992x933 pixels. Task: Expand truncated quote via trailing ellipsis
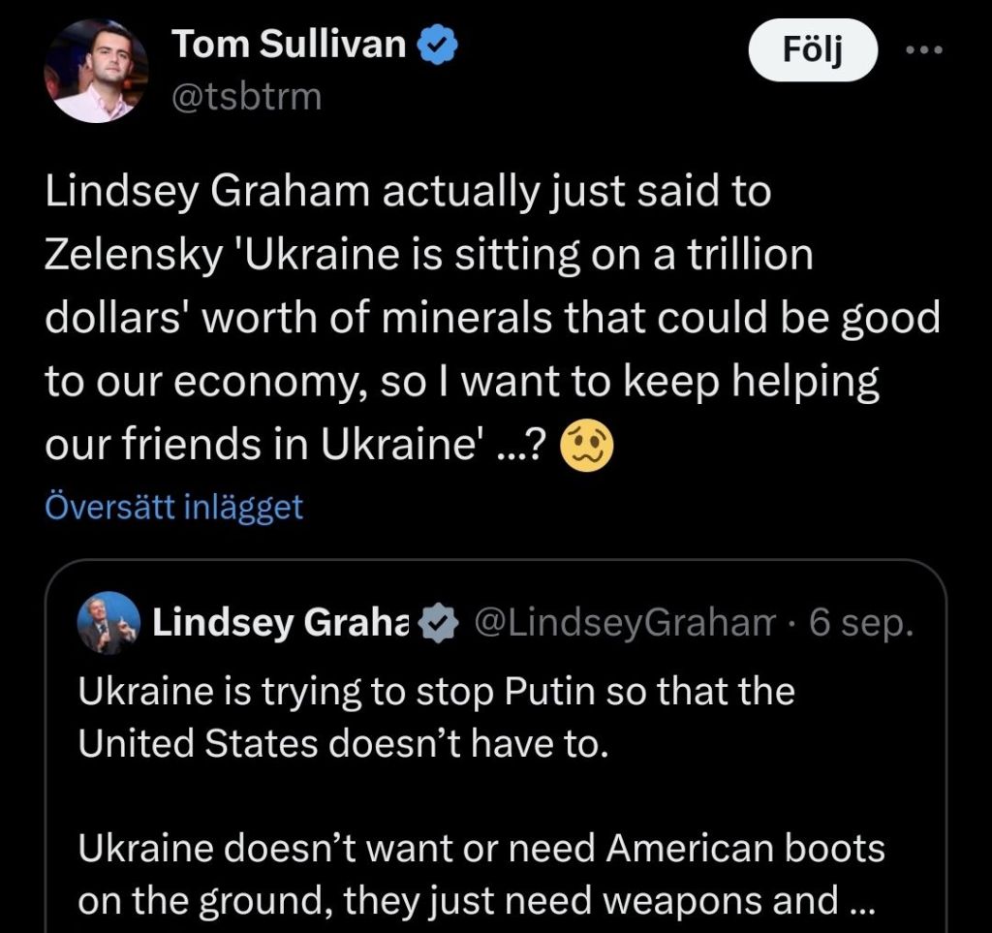[x=859, y=902]
